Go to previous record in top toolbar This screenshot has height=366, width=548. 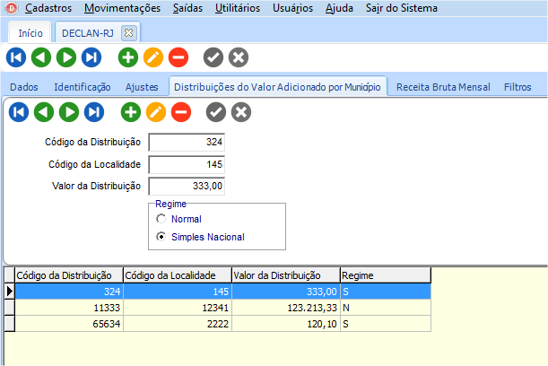pyautogui.click(x=41, y=57)
